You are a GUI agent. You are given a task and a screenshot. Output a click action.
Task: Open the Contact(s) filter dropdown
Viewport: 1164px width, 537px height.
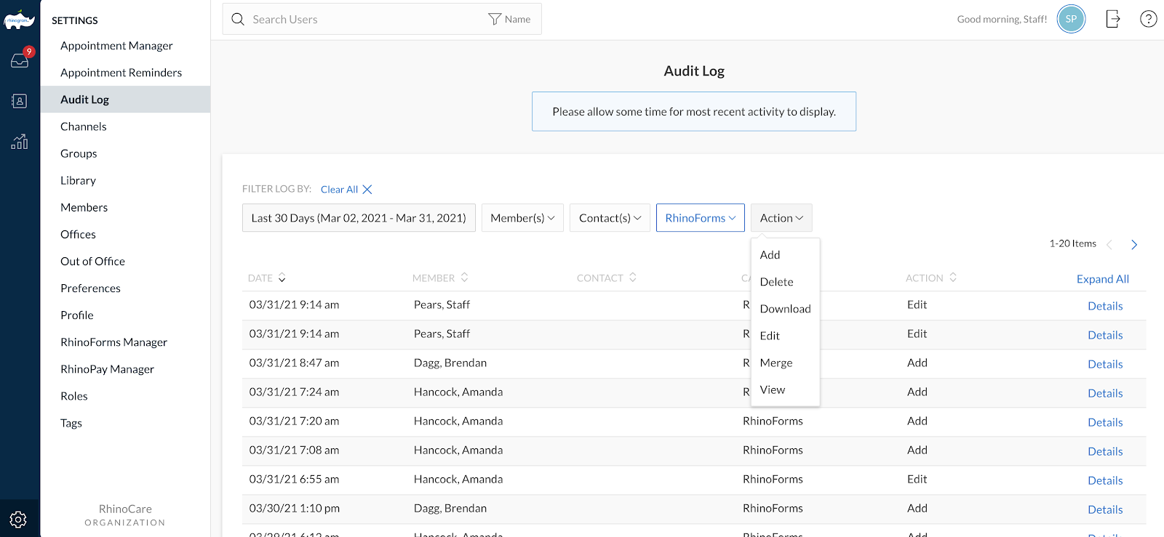click(x=610, y=218)
